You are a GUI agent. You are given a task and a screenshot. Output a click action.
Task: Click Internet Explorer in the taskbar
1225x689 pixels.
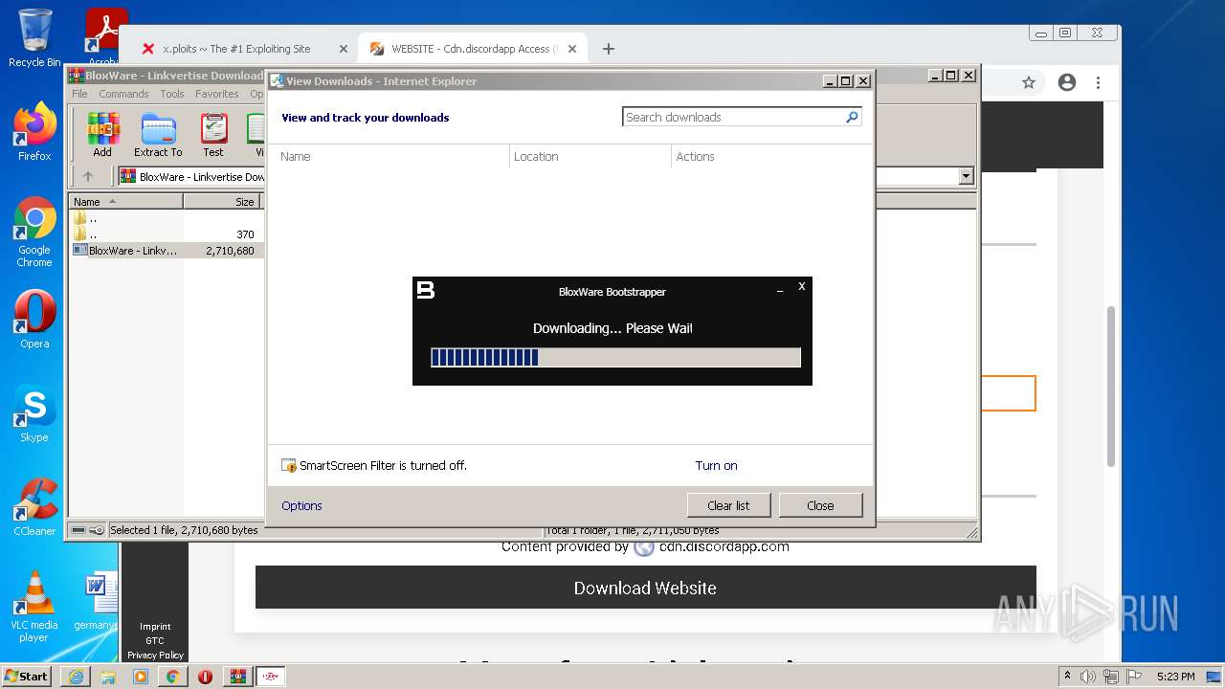[x=77, y=677]
